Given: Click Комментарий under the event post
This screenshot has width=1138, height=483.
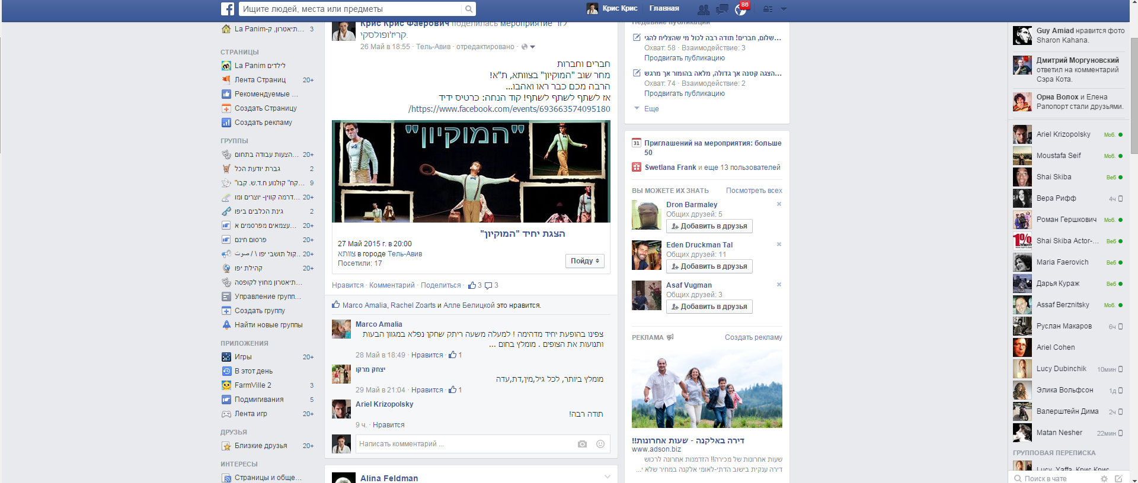Looking at the screenshot, I should coord(392,285).
